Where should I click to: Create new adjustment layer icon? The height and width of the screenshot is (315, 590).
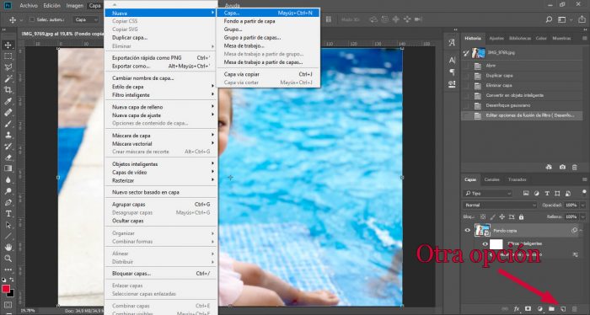pos(540,308)
